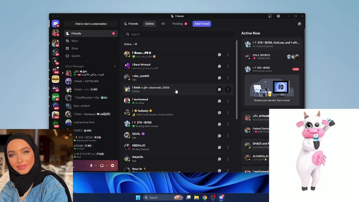Open Discord from the Windows taskbar

pos(221,198)
